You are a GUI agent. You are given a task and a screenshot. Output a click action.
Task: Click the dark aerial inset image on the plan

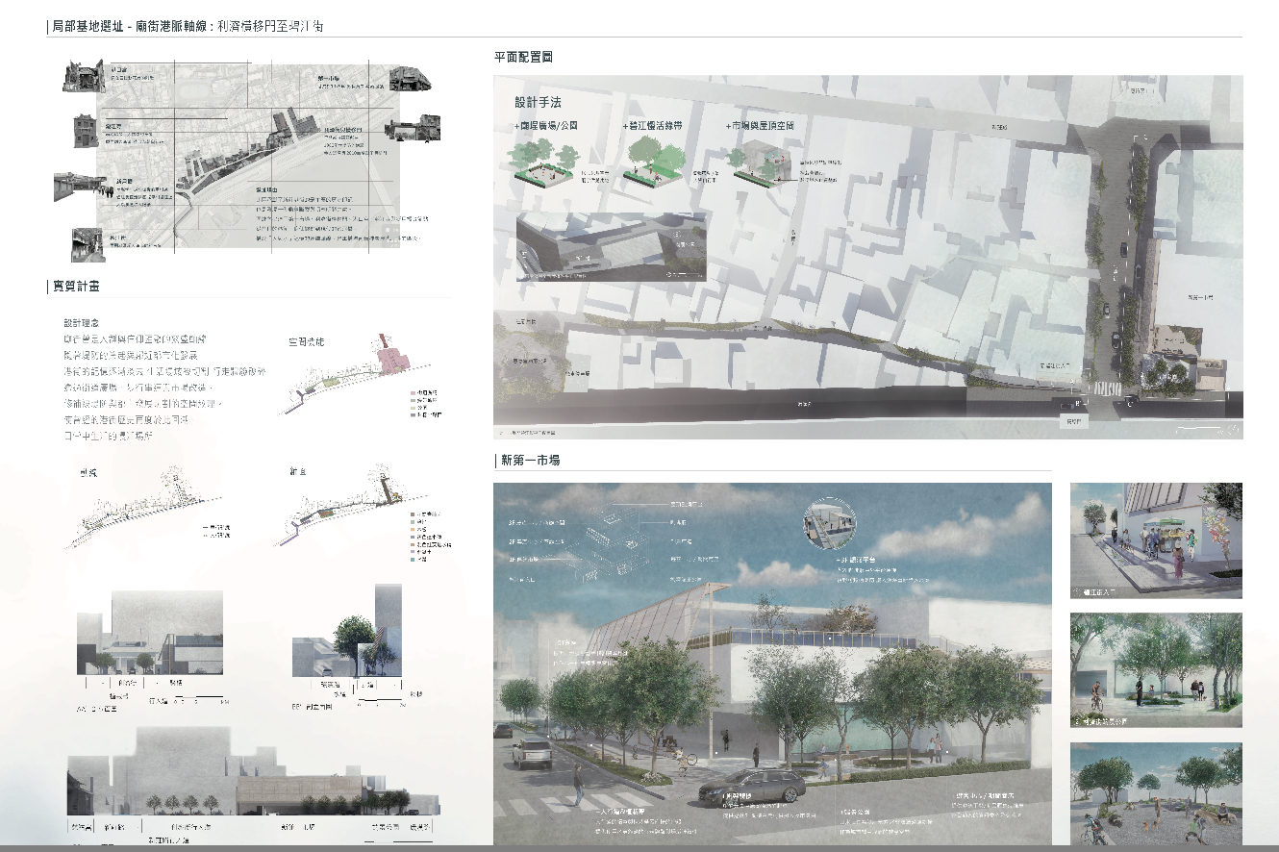click(611, 247)
